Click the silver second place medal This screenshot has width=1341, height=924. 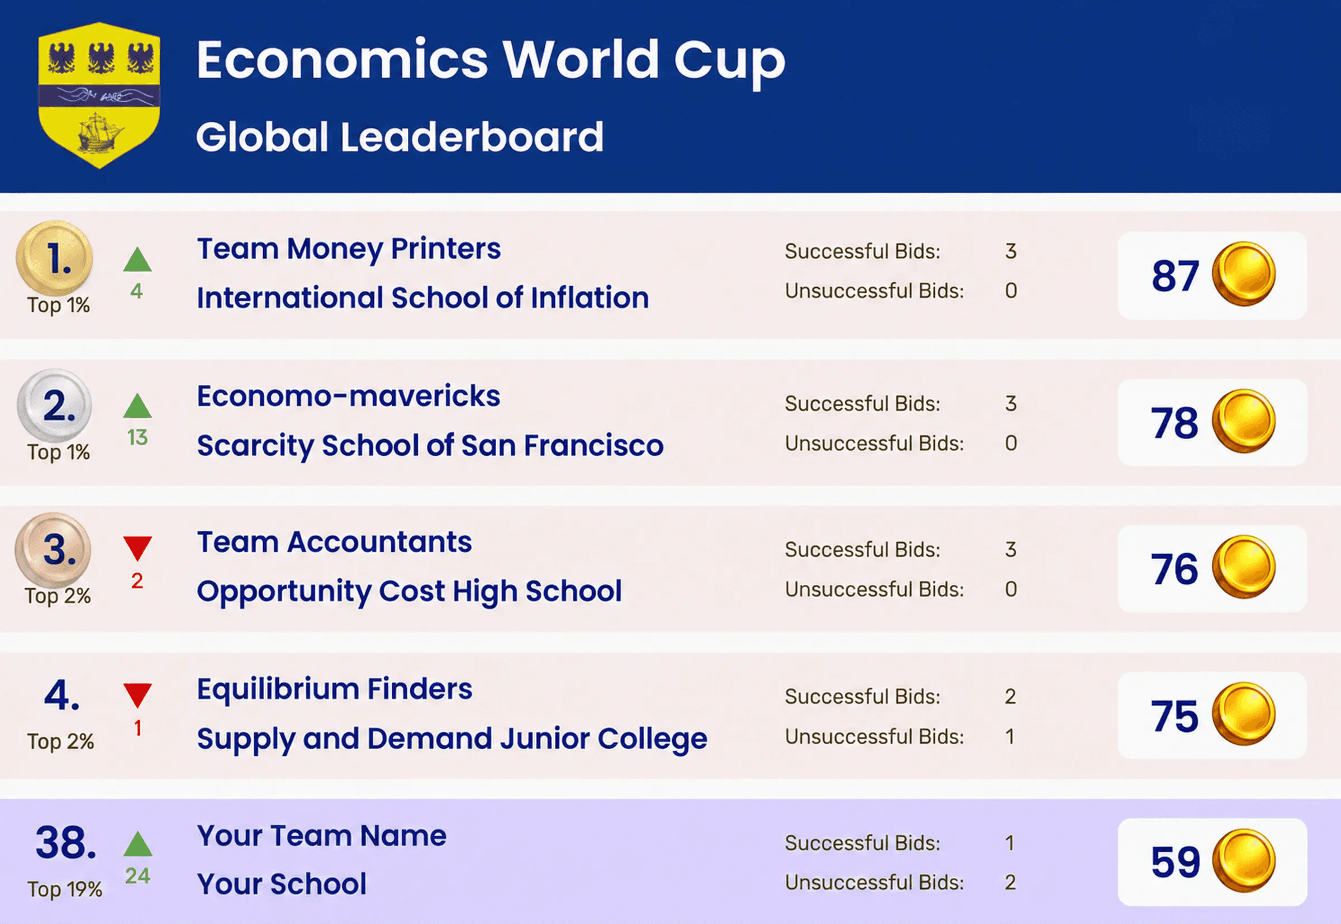click(54, 405)
